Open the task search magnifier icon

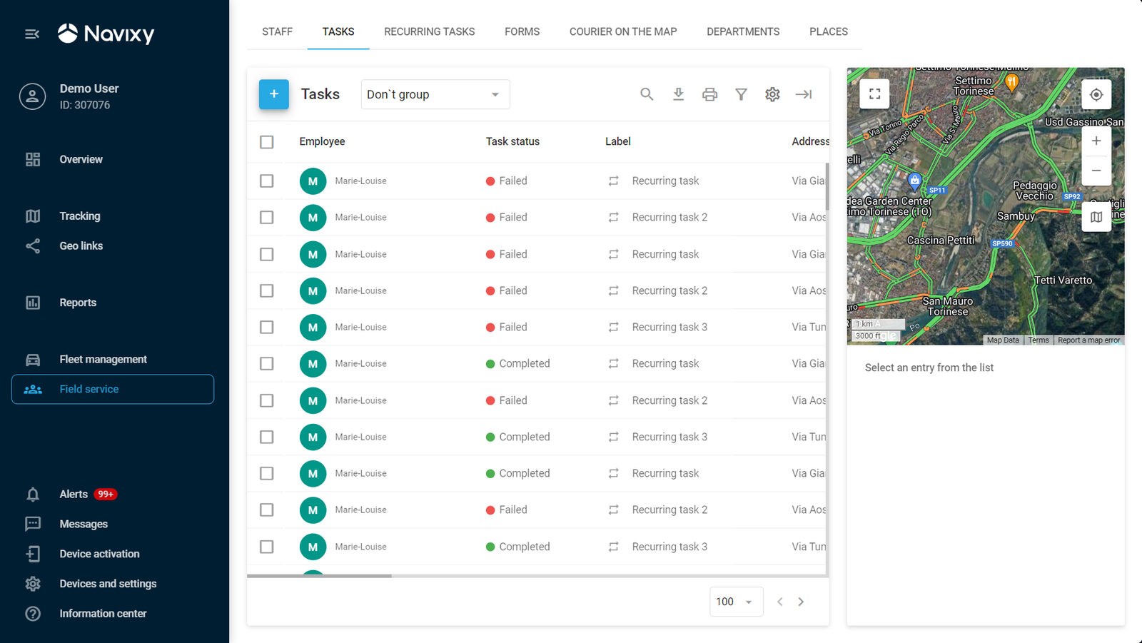tap(647, 94)
